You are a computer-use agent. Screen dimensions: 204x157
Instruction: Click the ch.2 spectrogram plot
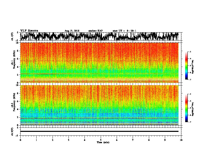99,105
